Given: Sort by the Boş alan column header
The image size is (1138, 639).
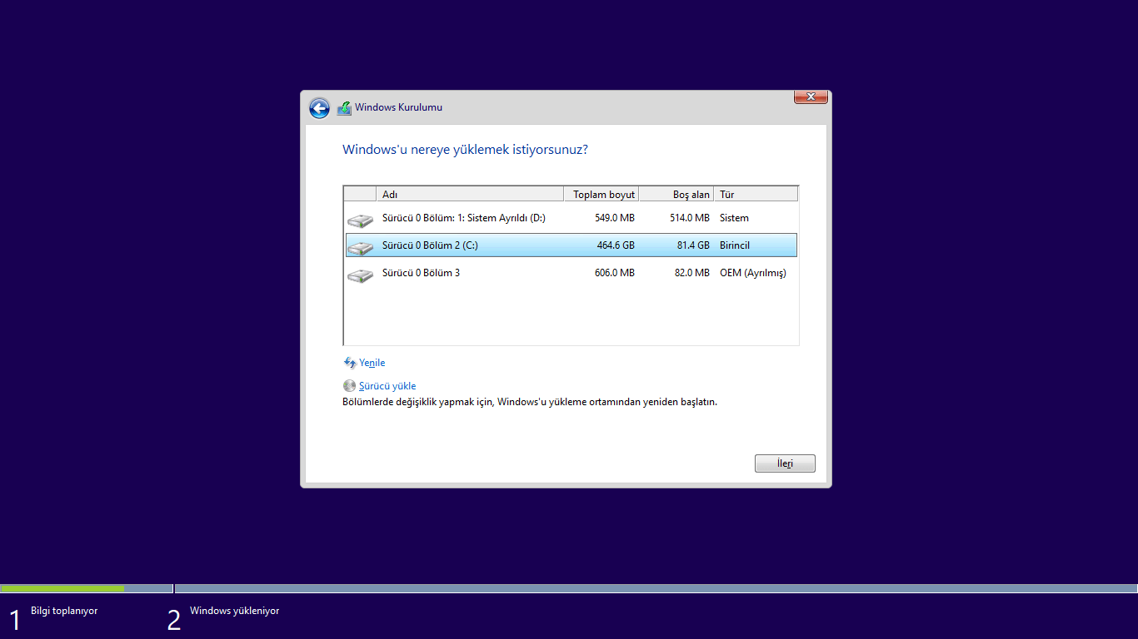Looking at the screenshot, I should coord(676,194).
